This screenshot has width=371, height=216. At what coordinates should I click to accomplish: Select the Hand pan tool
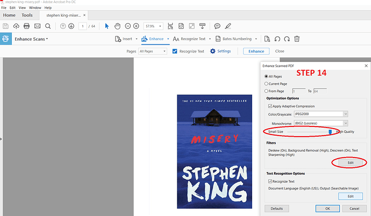(117, 26)
